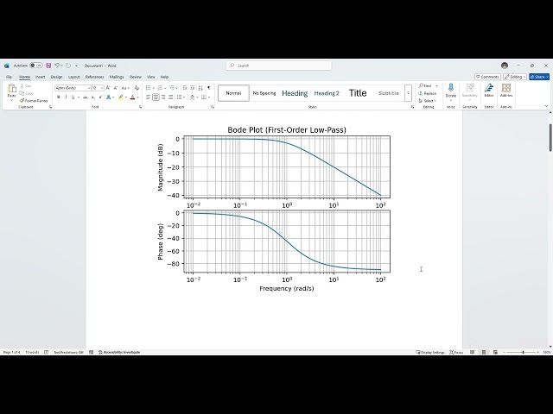Screen dimensions: 553x414
Task: Start Dictate voice input
Action: [x=451, y=90]
